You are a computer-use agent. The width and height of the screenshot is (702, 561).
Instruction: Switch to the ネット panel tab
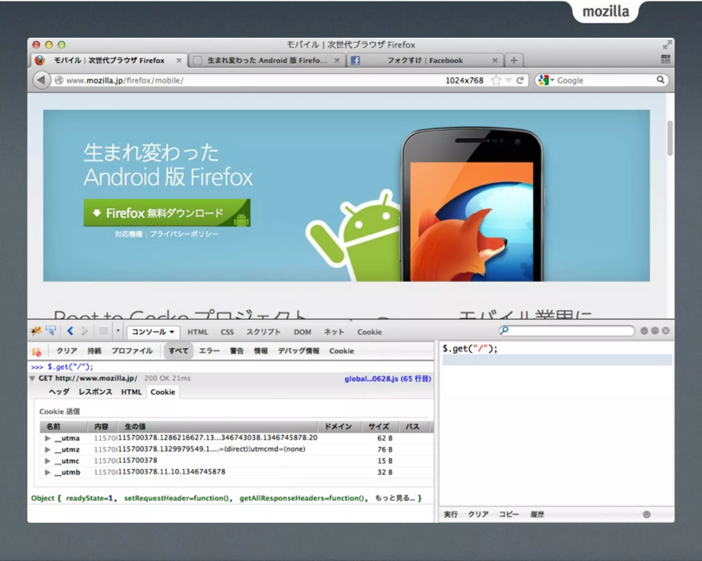click(334, 332)
